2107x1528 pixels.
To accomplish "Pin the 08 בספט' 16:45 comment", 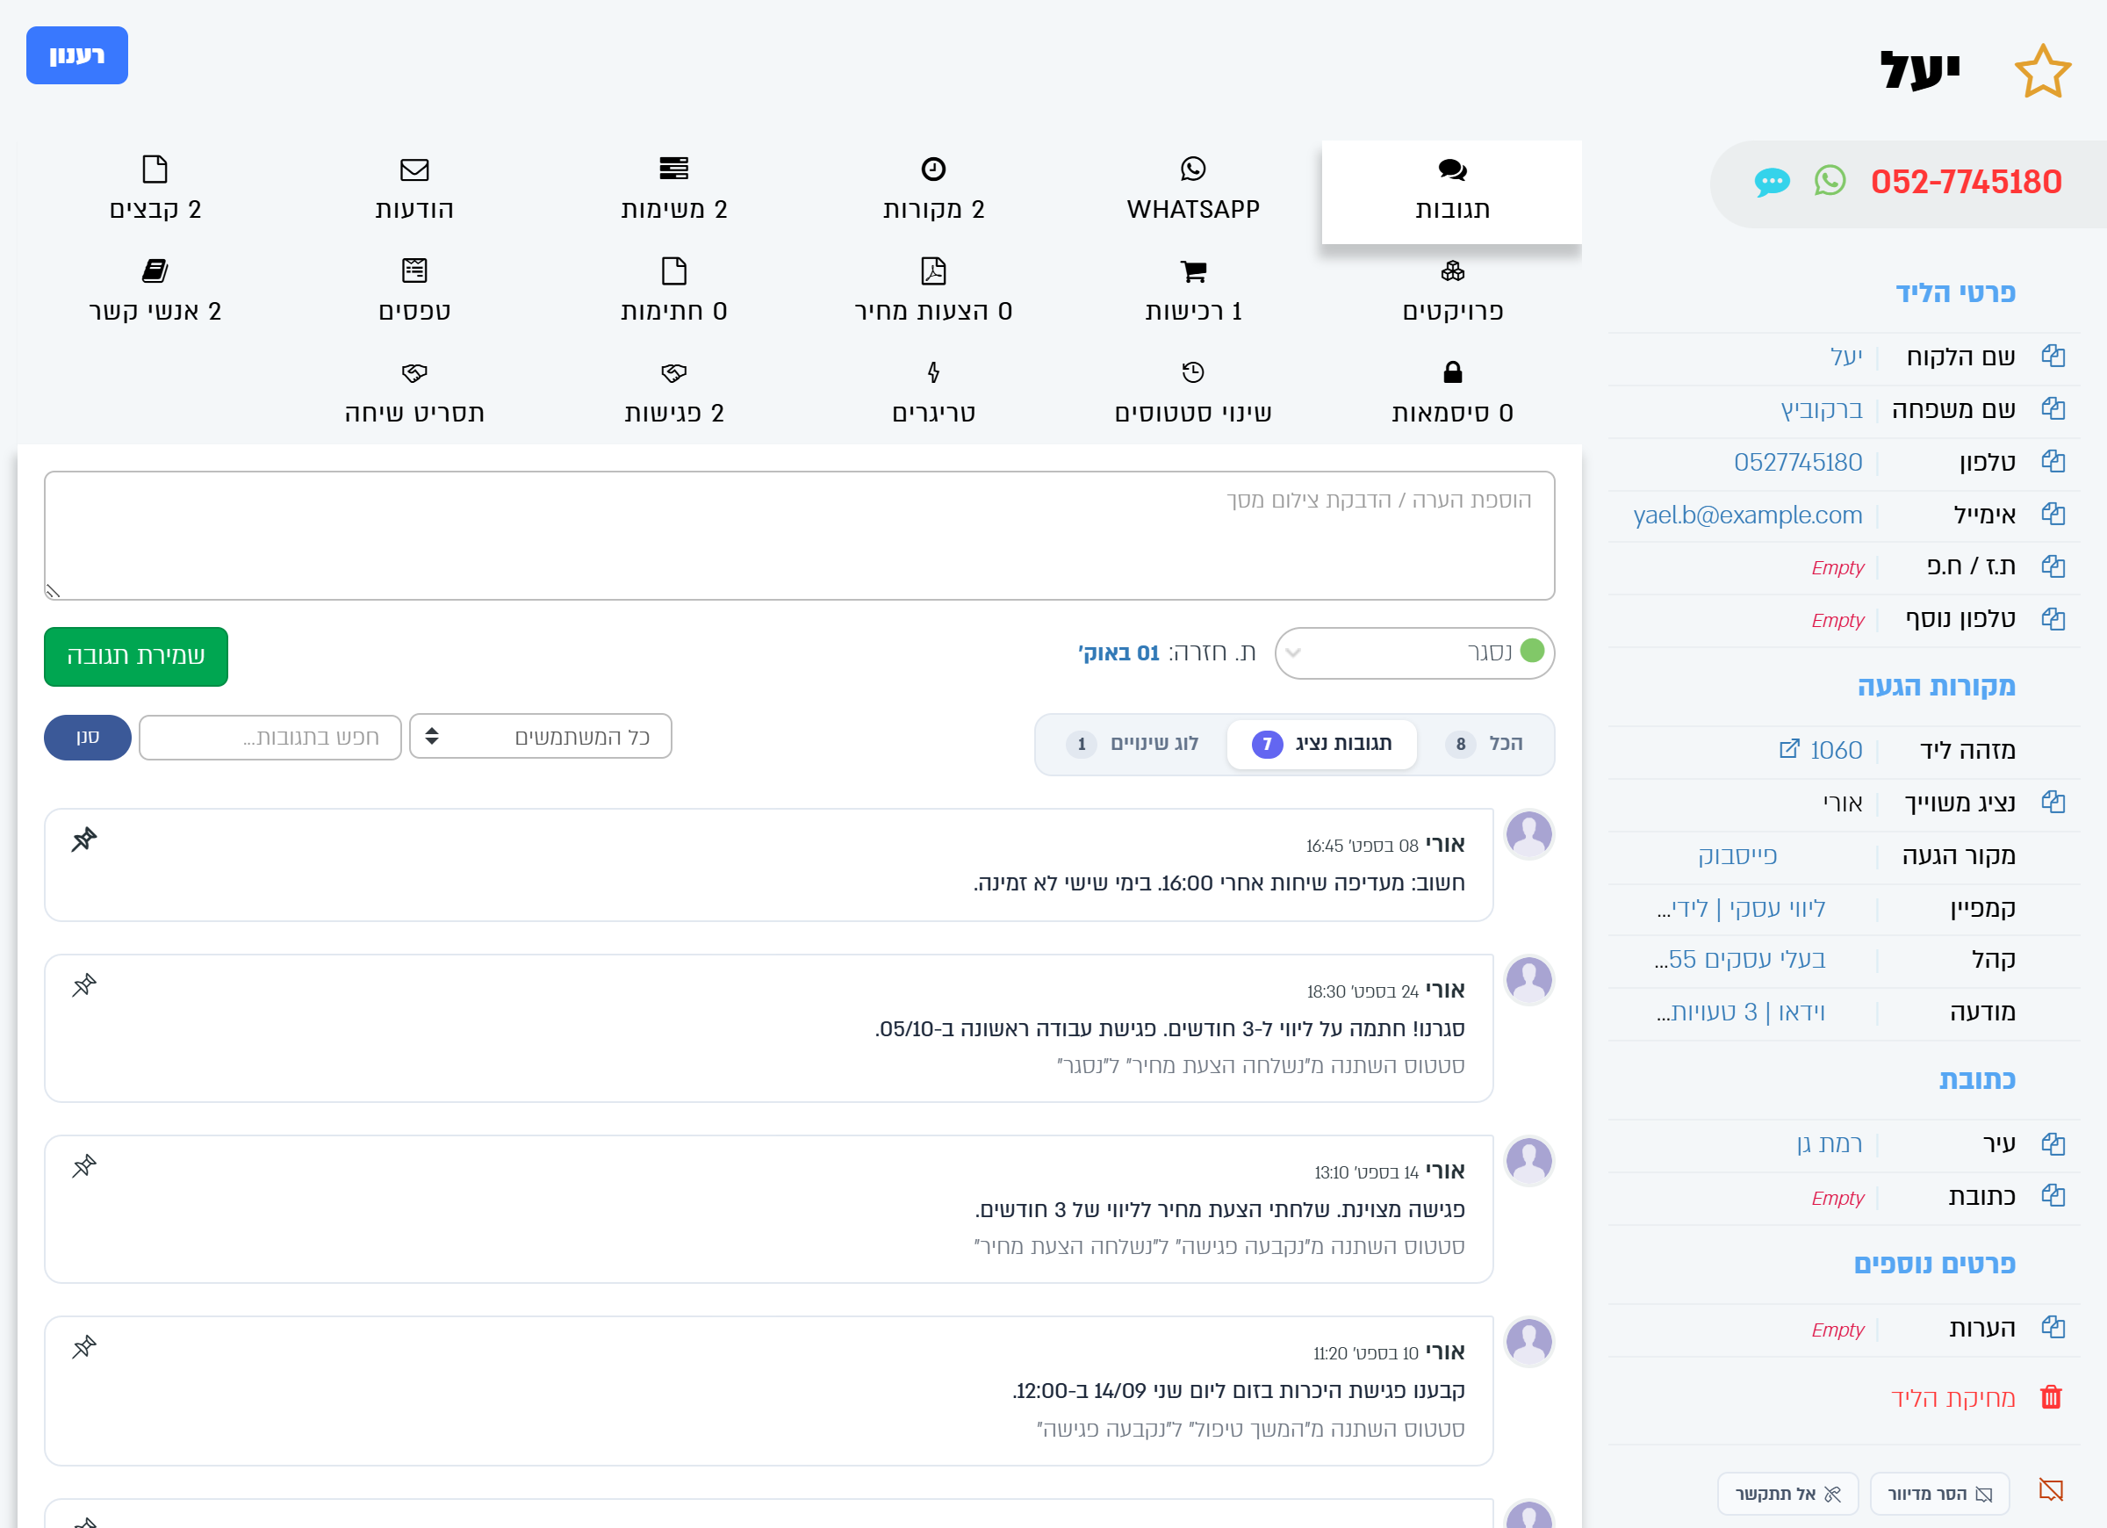I will 84,840.
